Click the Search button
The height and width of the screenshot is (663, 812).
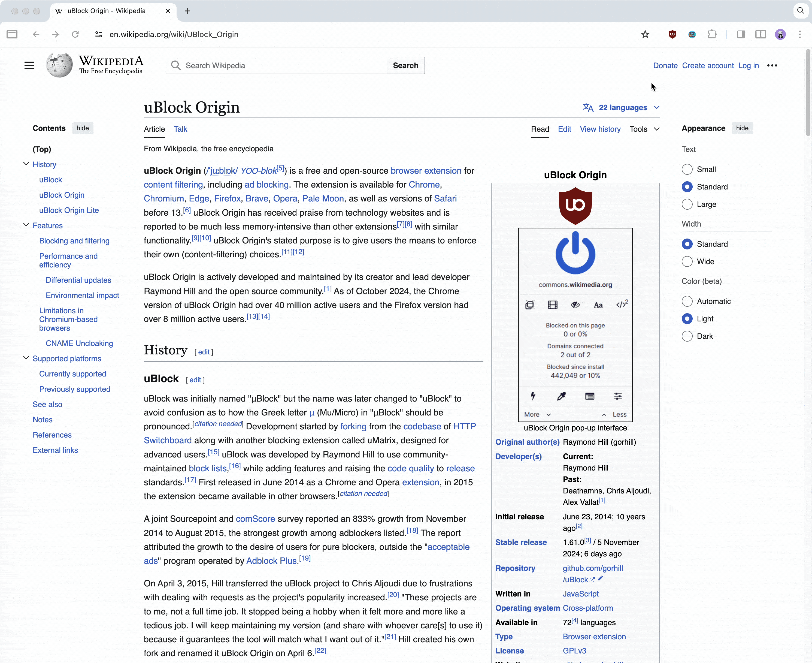pyautogui.click(x=405, y=66)
